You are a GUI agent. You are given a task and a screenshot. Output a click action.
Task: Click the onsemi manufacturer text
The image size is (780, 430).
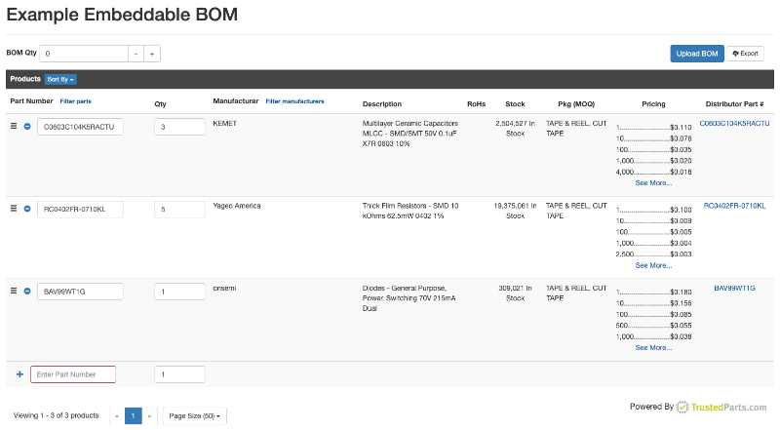(x=224, y=289)
